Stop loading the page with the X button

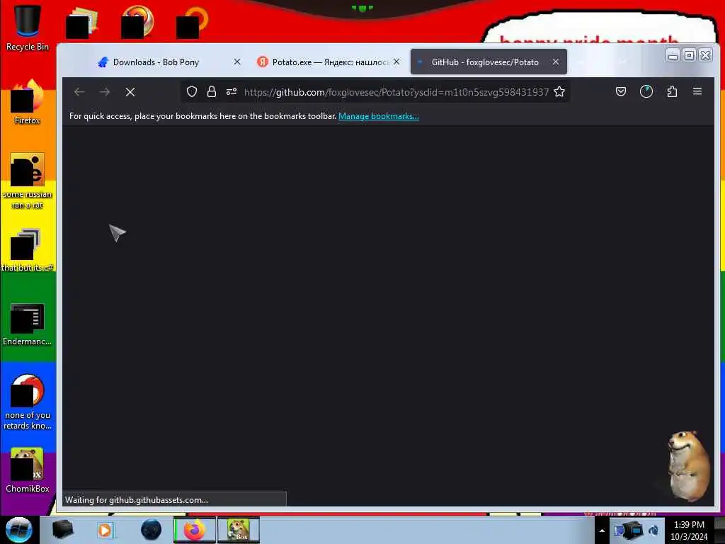pos(130,92)
